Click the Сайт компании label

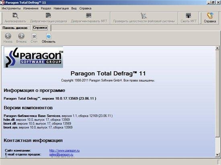tap(18, 151)
